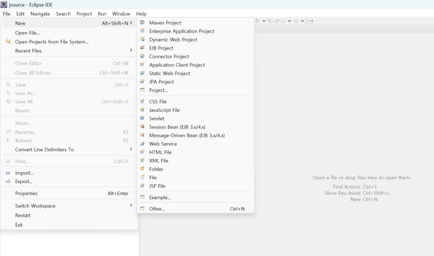Open annotation navigation dropdown arrow

click(x=264, y=21)
